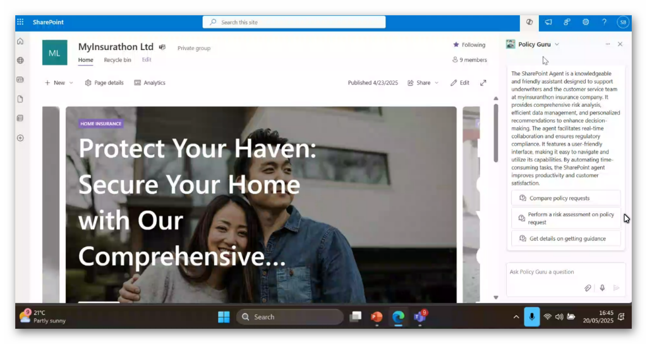Select Get details on getting guidance prompt
Viewport: 647px width, 344px height.
(x=565, y=238)
